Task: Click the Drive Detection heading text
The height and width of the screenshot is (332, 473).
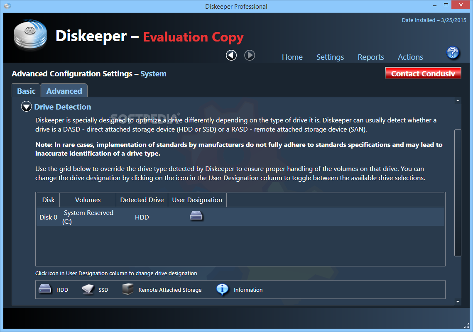Action: 62,107
